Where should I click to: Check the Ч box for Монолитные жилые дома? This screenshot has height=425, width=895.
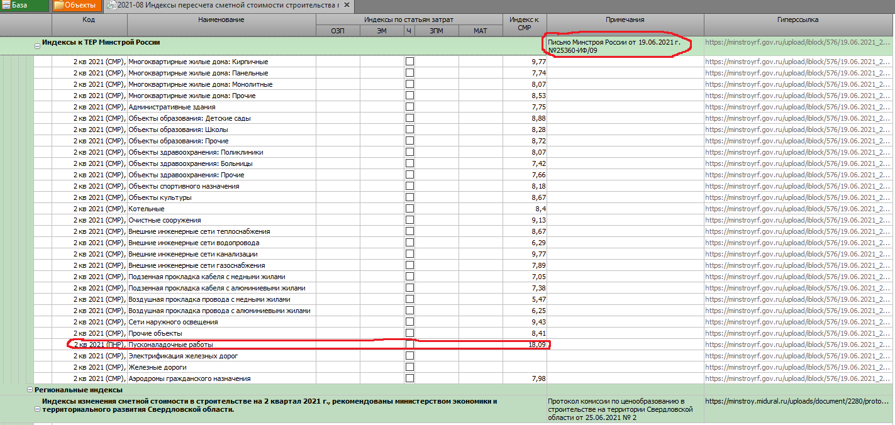(x=409, y=84)
